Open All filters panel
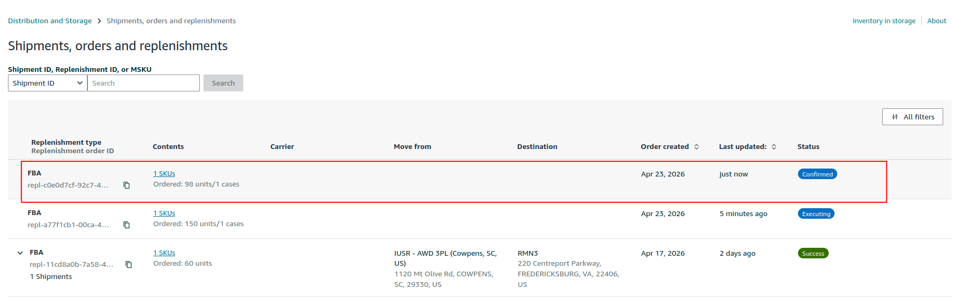The width and height of the screenshot is (958, 298). click(x=912, y=117)
